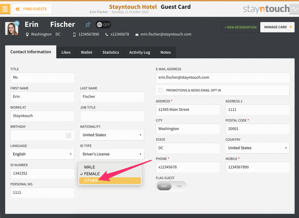The width and height of the screenshot is (299, 218).
Task: Edit the City field
Action: click(188, 129)
